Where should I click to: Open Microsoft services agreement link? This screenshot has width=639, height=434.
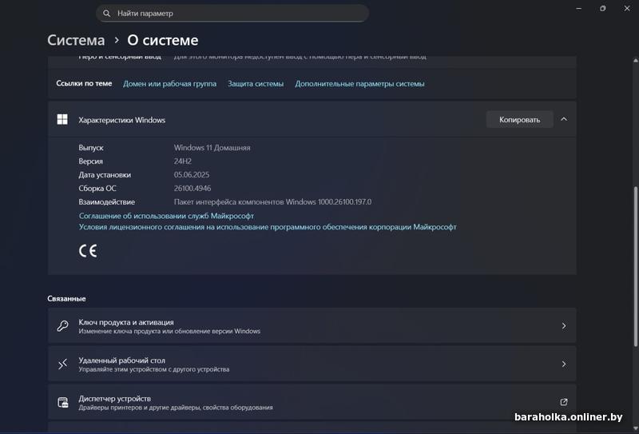[x=166, y=216]
